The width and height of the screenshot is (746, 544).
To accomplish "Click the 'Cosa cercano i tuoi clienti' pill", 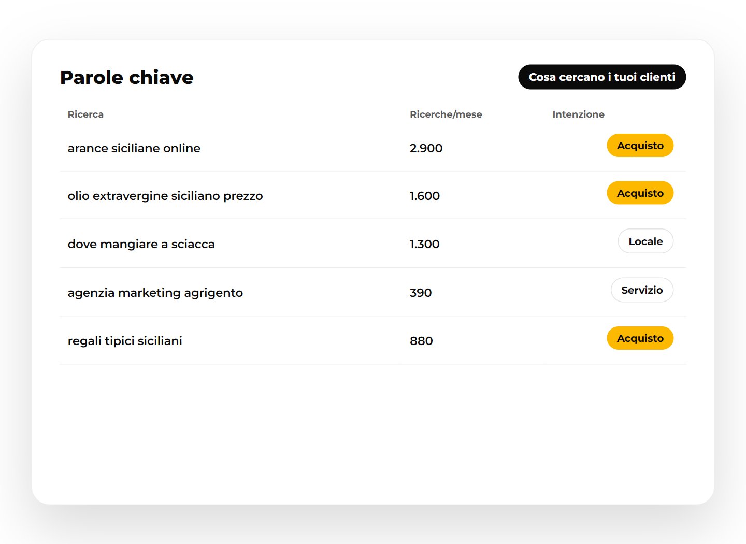I will click(602, 77).
